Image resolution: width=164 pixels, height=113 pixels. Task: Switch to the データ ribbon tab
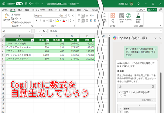(58, 10)
